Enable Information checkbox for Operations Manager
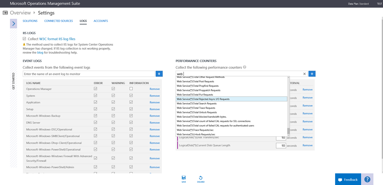Screen dimensions: 383x185 (x=131, y=89)
